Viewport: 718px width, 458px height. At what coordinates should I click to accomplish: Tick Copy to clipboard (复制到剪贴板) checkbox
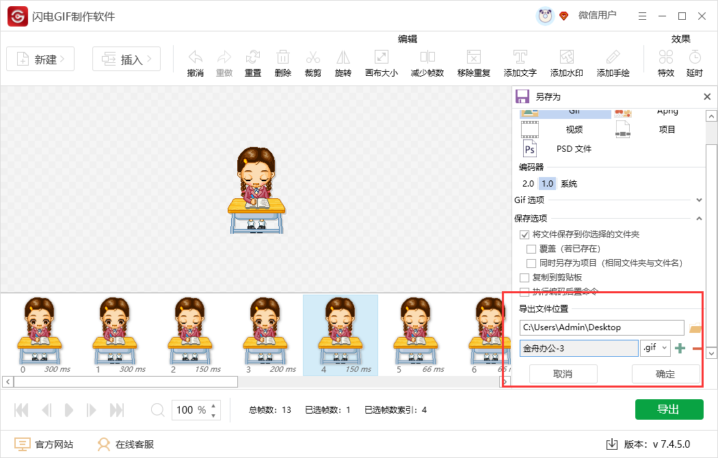[524, 278]
